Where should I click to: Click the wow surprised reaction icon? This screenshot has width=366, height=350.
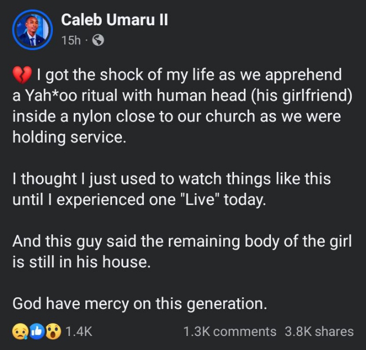point(52,331)
